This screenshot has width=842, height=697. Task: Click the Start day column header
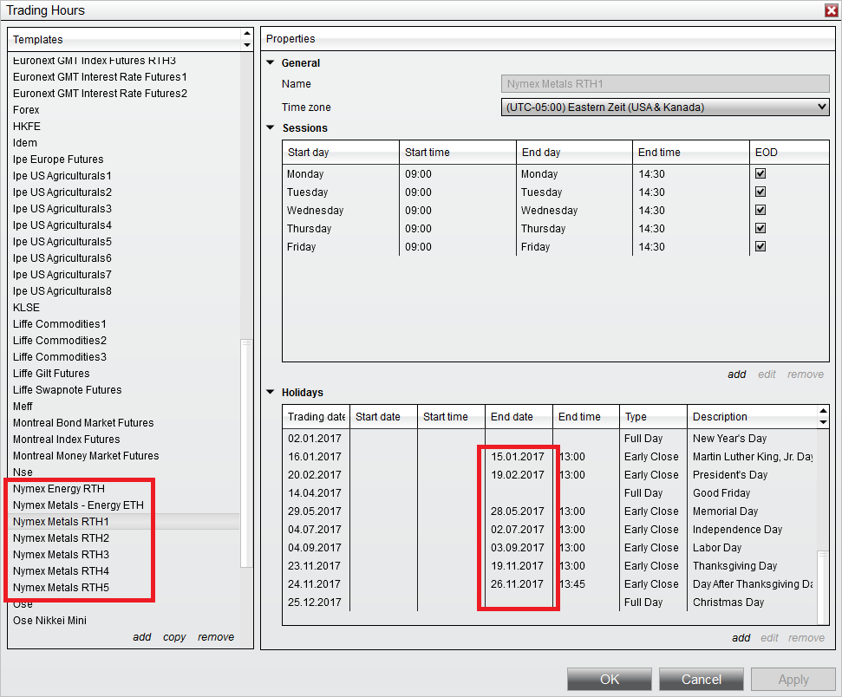[341, 153]
